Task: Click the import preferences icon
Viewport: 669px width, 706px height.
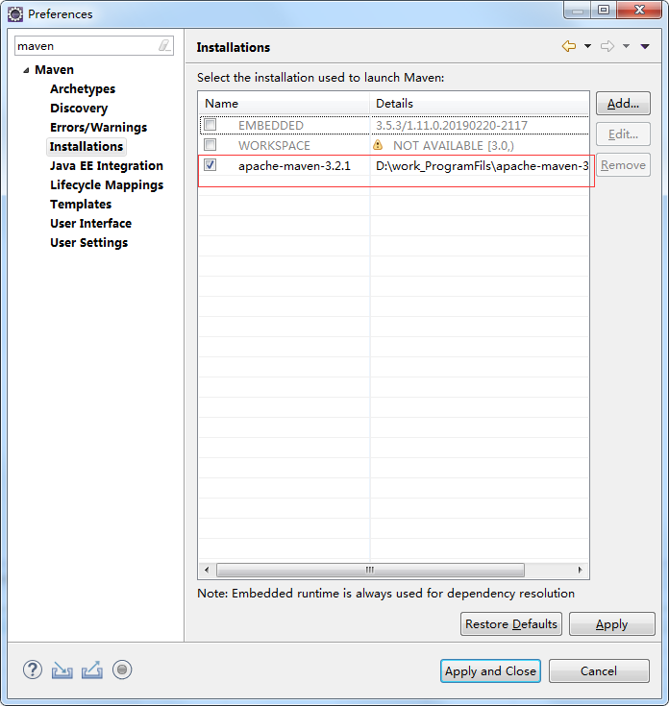Action: point(62,670)
